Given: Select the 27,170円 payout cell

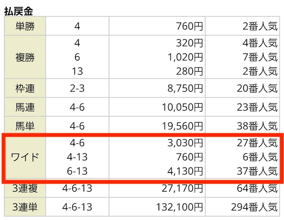Looking at the screenshot, I should pyautogui.click(x=183, y=188).
